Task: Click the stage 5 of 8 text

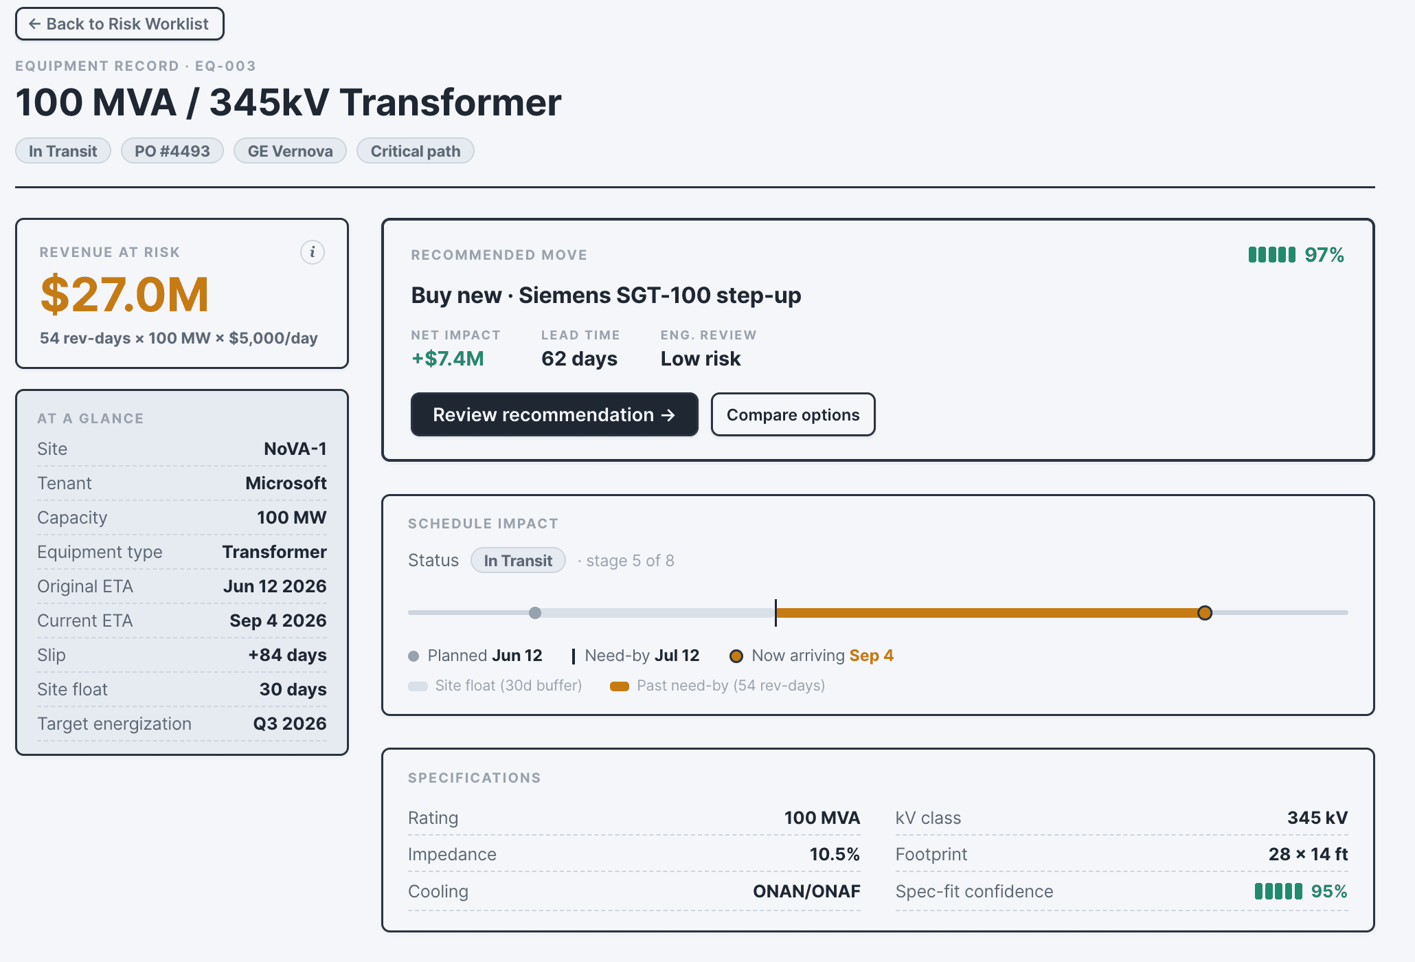Action: (x=630, y=561)
